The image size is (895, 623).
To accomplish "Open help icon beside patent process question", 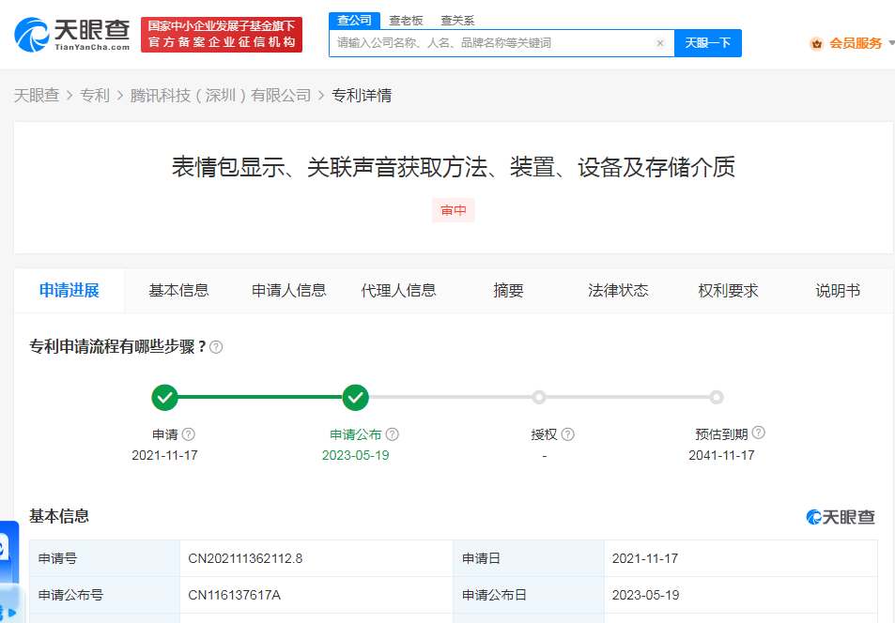I will [x=216, y=347].
